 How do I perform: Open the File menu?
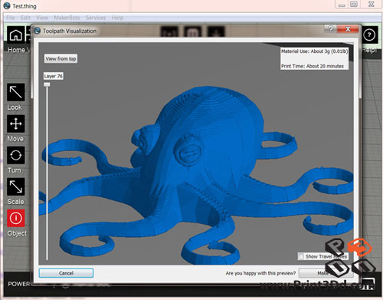[x=11, y=18]
